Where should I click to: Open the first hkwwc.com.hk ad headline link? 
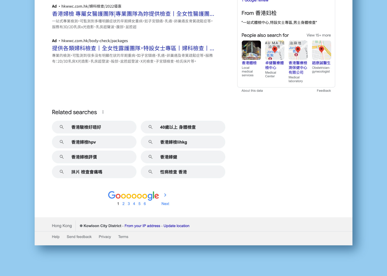click(133, 14)
